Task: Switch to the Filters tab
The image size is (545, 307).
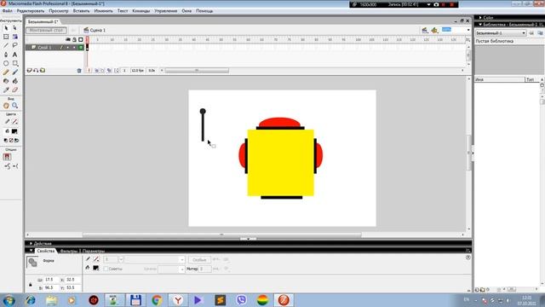Action: click(68, 251)
